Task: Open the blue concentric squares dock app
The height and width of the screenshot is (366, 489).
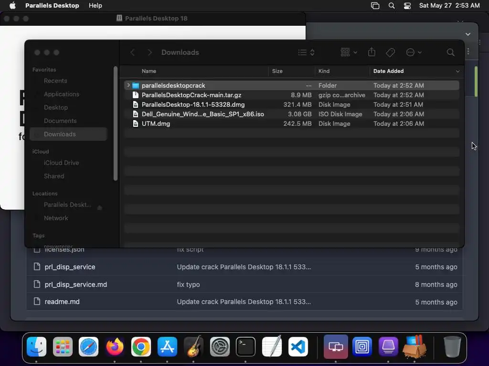Action: (362, 347)
